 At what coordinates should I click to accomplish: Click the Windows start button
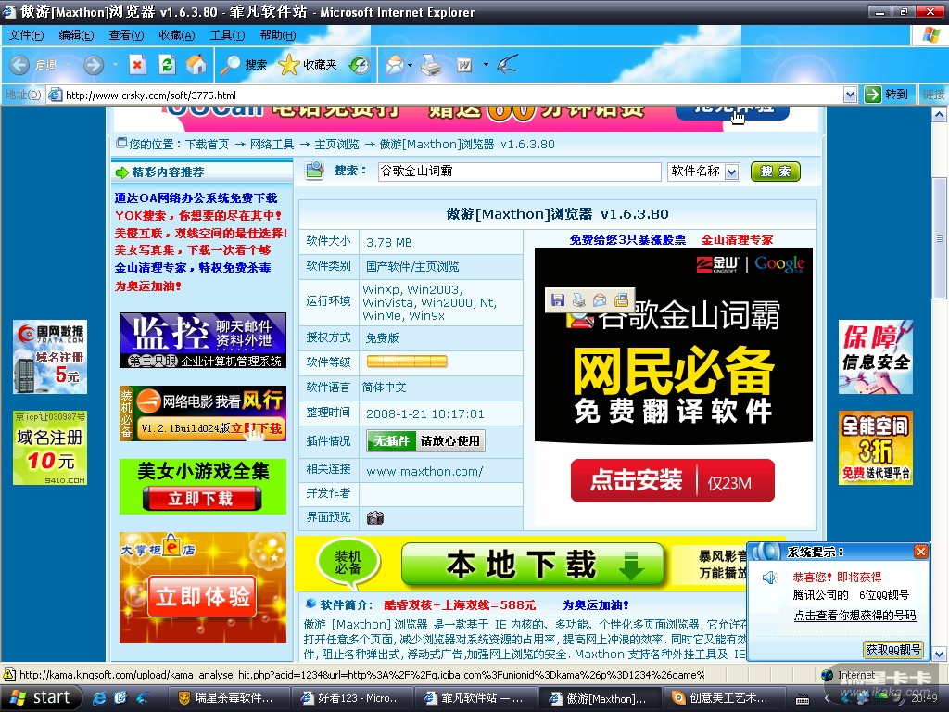click(41, 698)
